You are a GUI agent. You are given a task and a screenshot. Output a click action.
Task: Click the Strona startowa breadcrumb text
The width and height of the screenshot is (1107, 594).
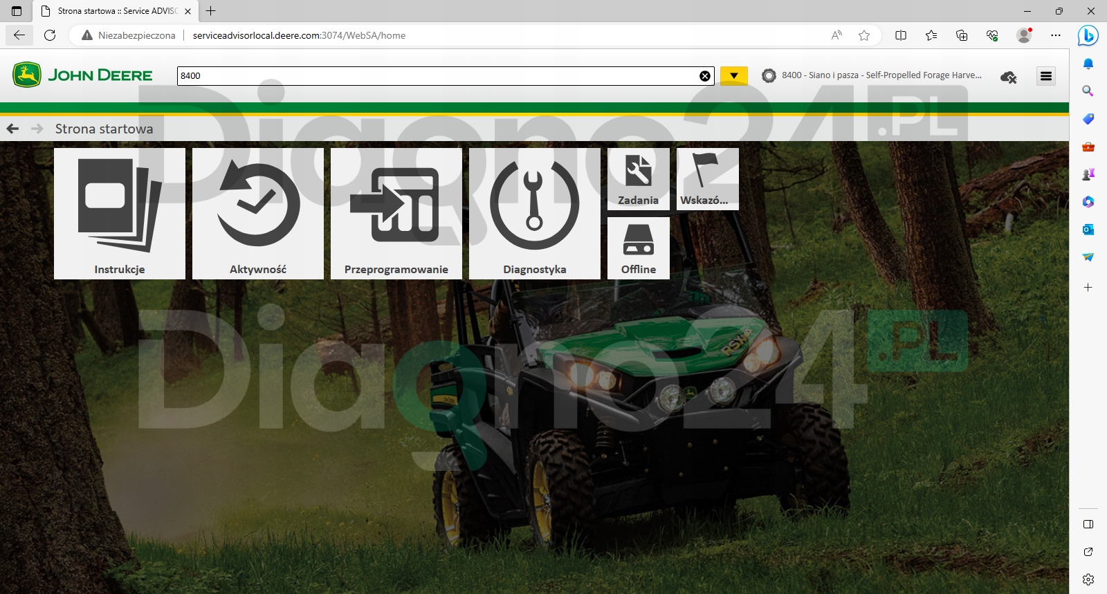point(104,129)
